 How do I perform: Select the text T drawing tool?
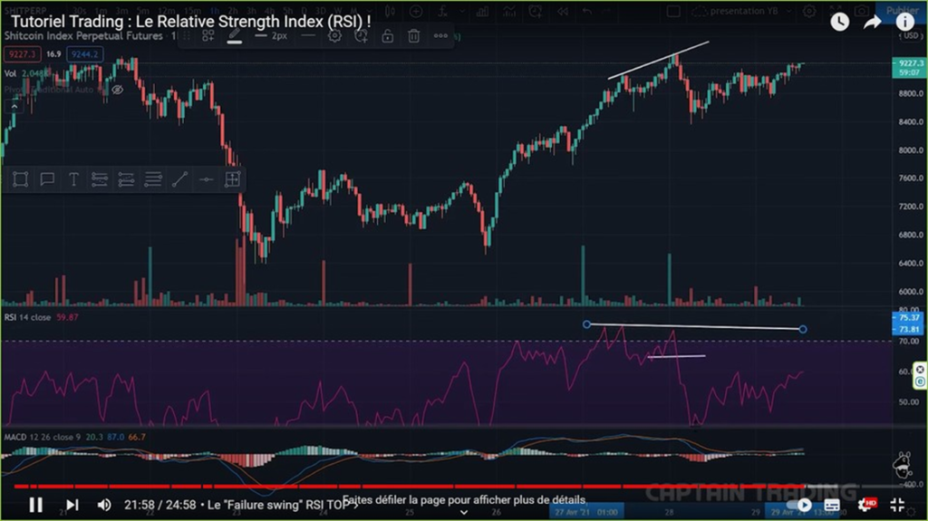pos(73,179)
